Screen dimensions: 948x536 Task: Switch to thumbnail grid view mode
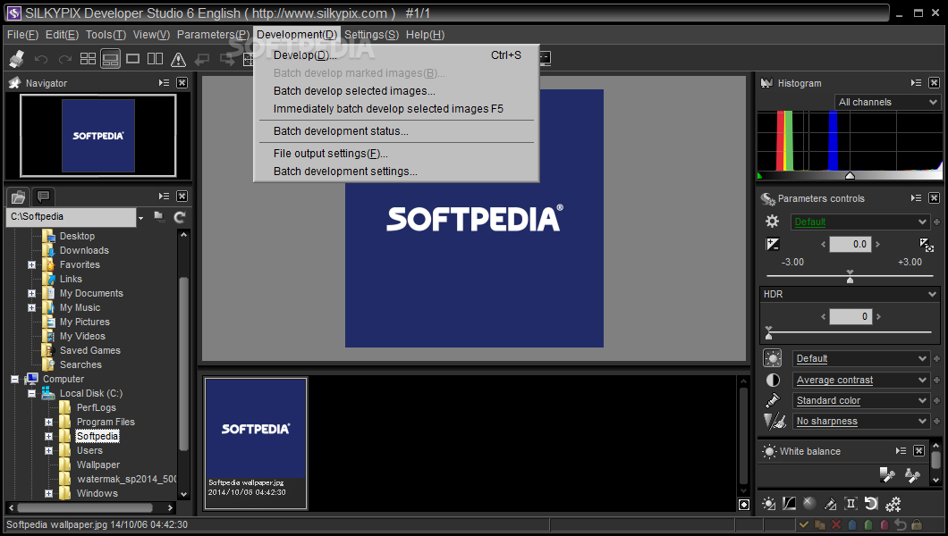click(89, 59)
